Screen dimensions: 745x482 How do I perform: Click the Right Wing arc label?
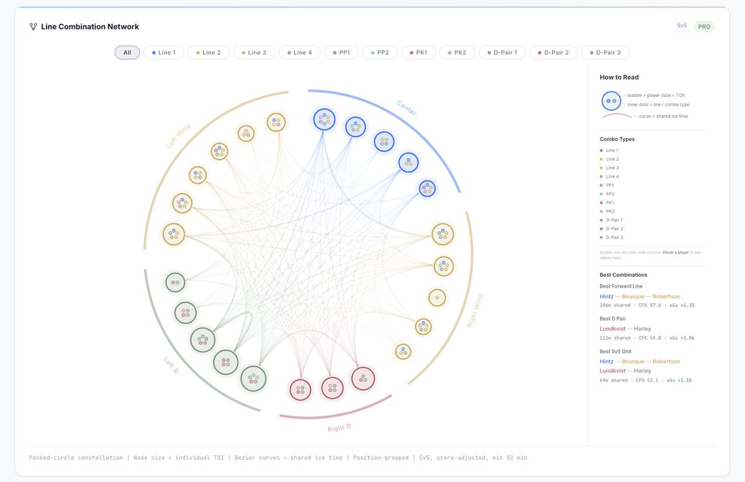(474, 310)
